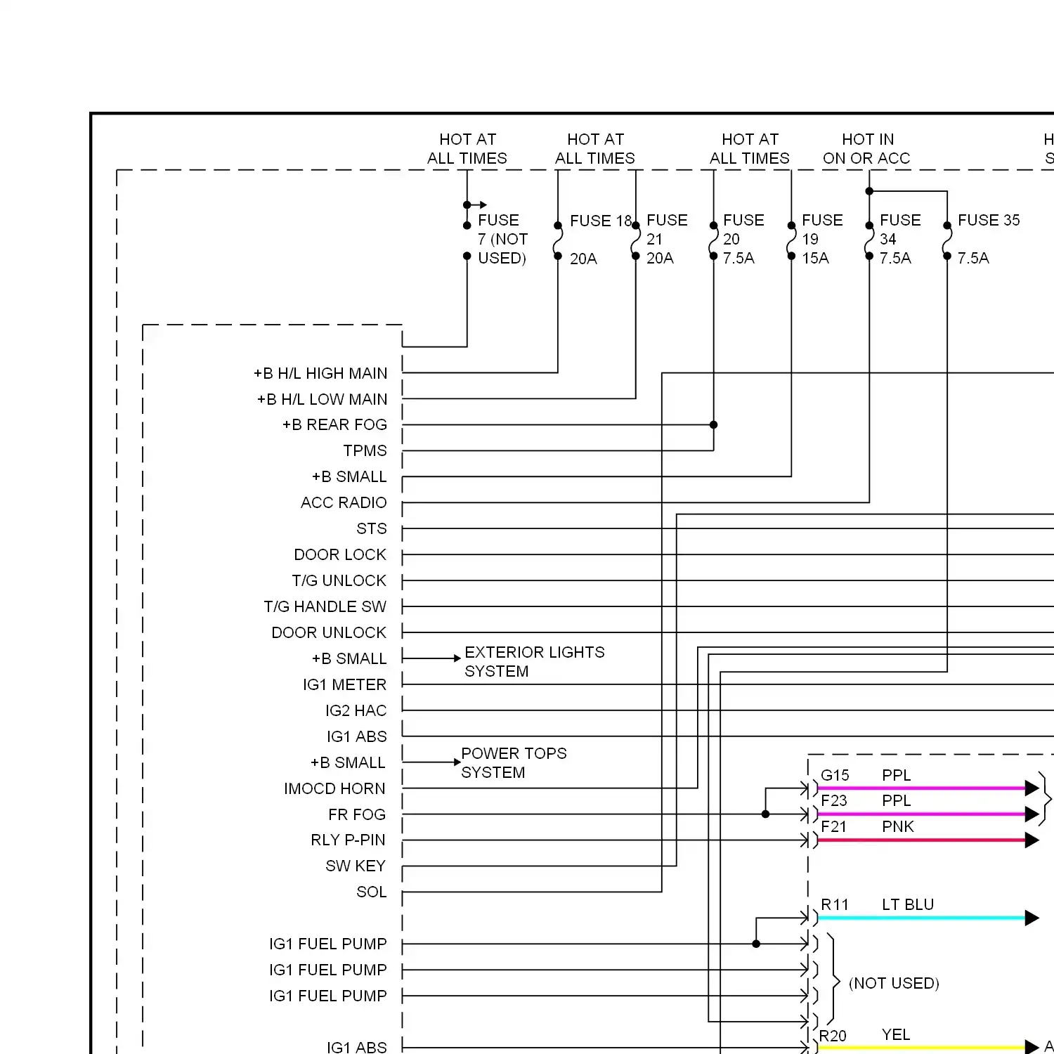This screenshot has height=1054, width=1054.
Task: Select the LT BLU wire color label
Action: pyautogui.click(x=908, y=904)
